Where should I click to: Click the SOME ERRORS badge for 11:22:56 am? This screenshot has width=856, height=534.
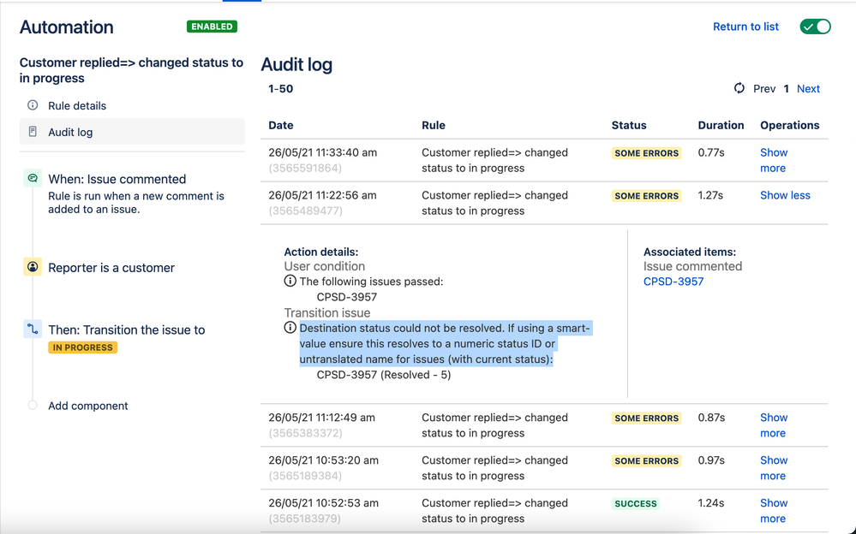[646, 196]
